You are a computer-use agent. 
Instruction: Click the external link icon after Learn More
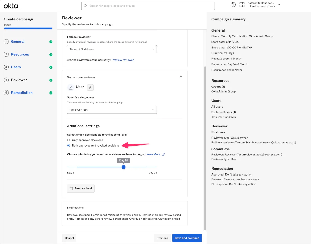(x=163, y=154)
